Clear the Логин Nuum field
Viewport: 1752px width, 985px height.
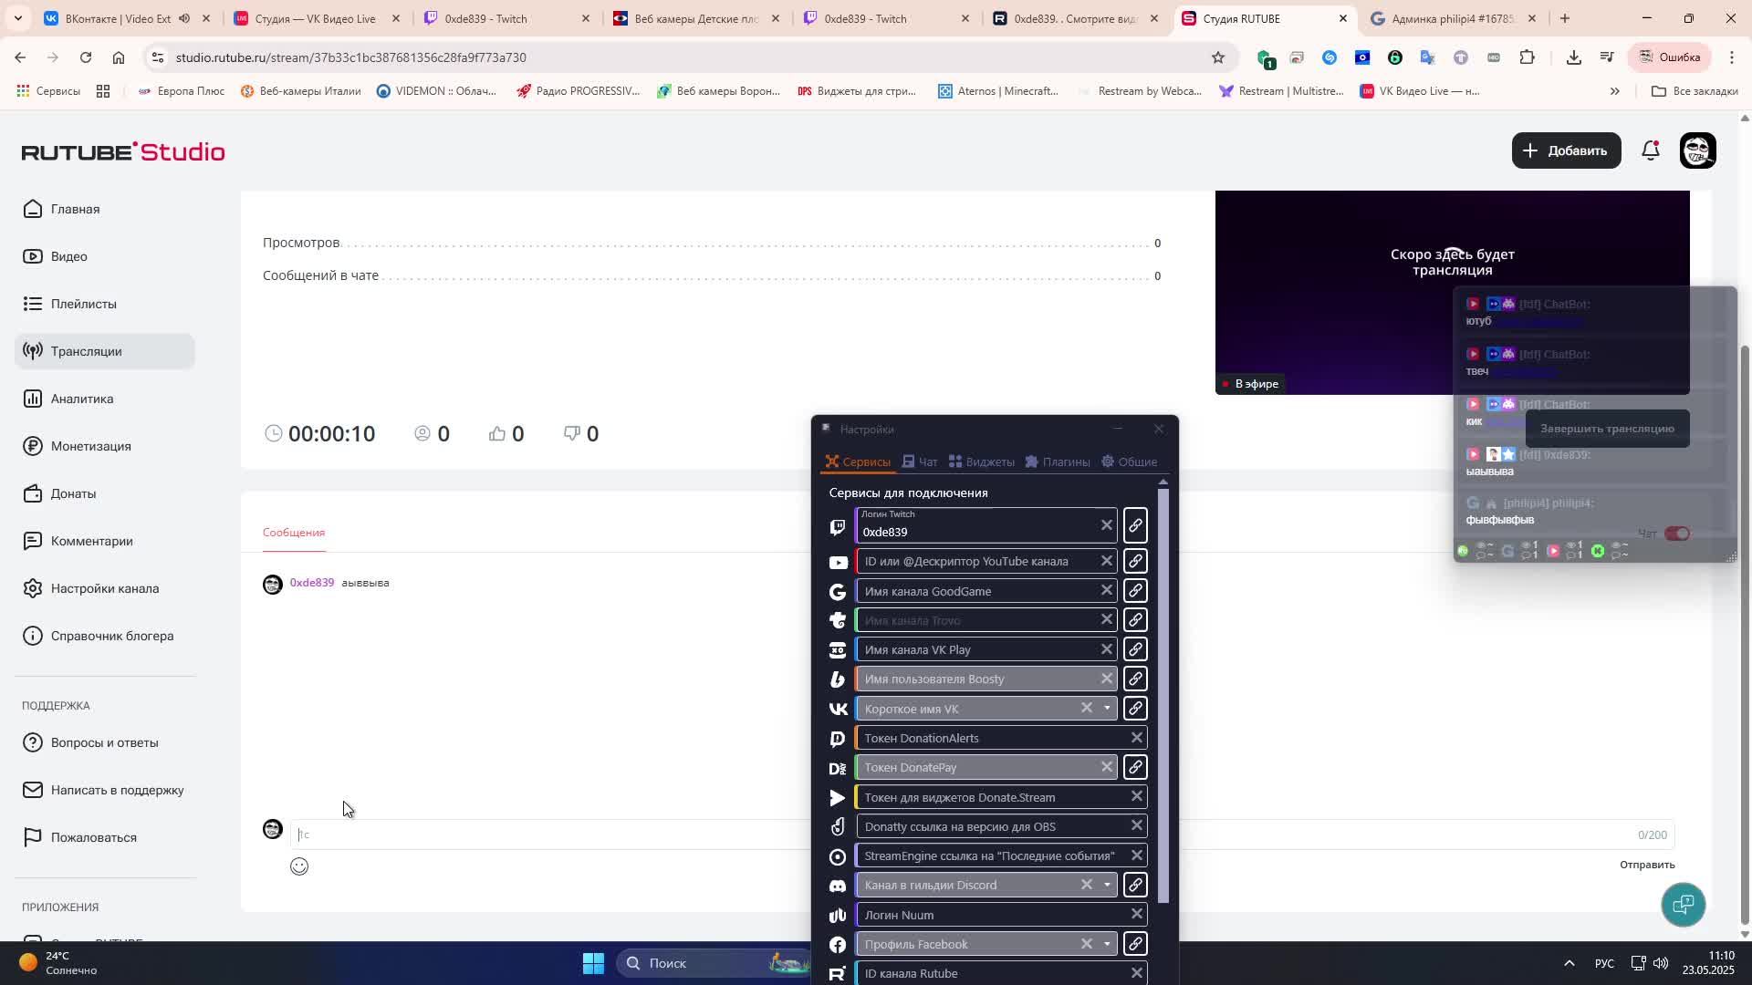1137,914
